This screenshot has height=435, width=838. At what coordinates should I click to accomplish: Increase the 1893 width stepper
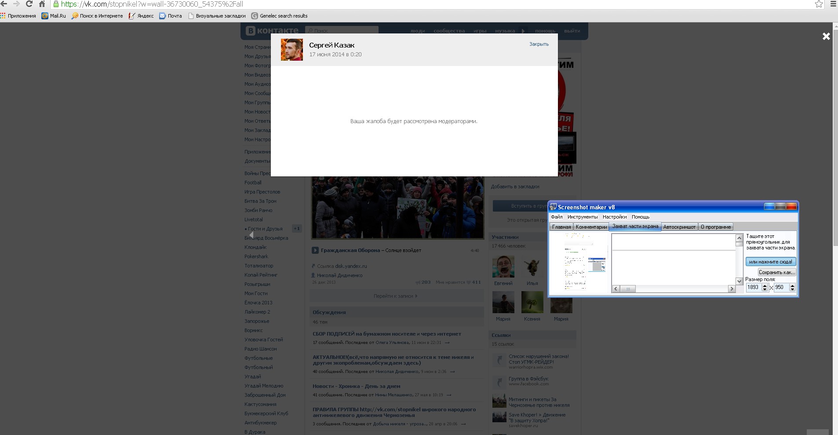[765, 285]
